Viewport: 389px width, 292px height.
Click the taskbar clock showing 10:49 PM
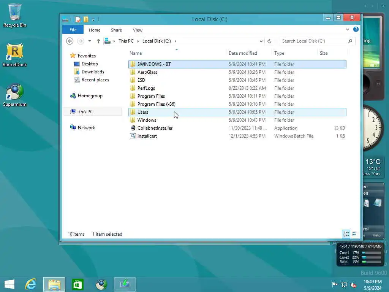(373, 285)
